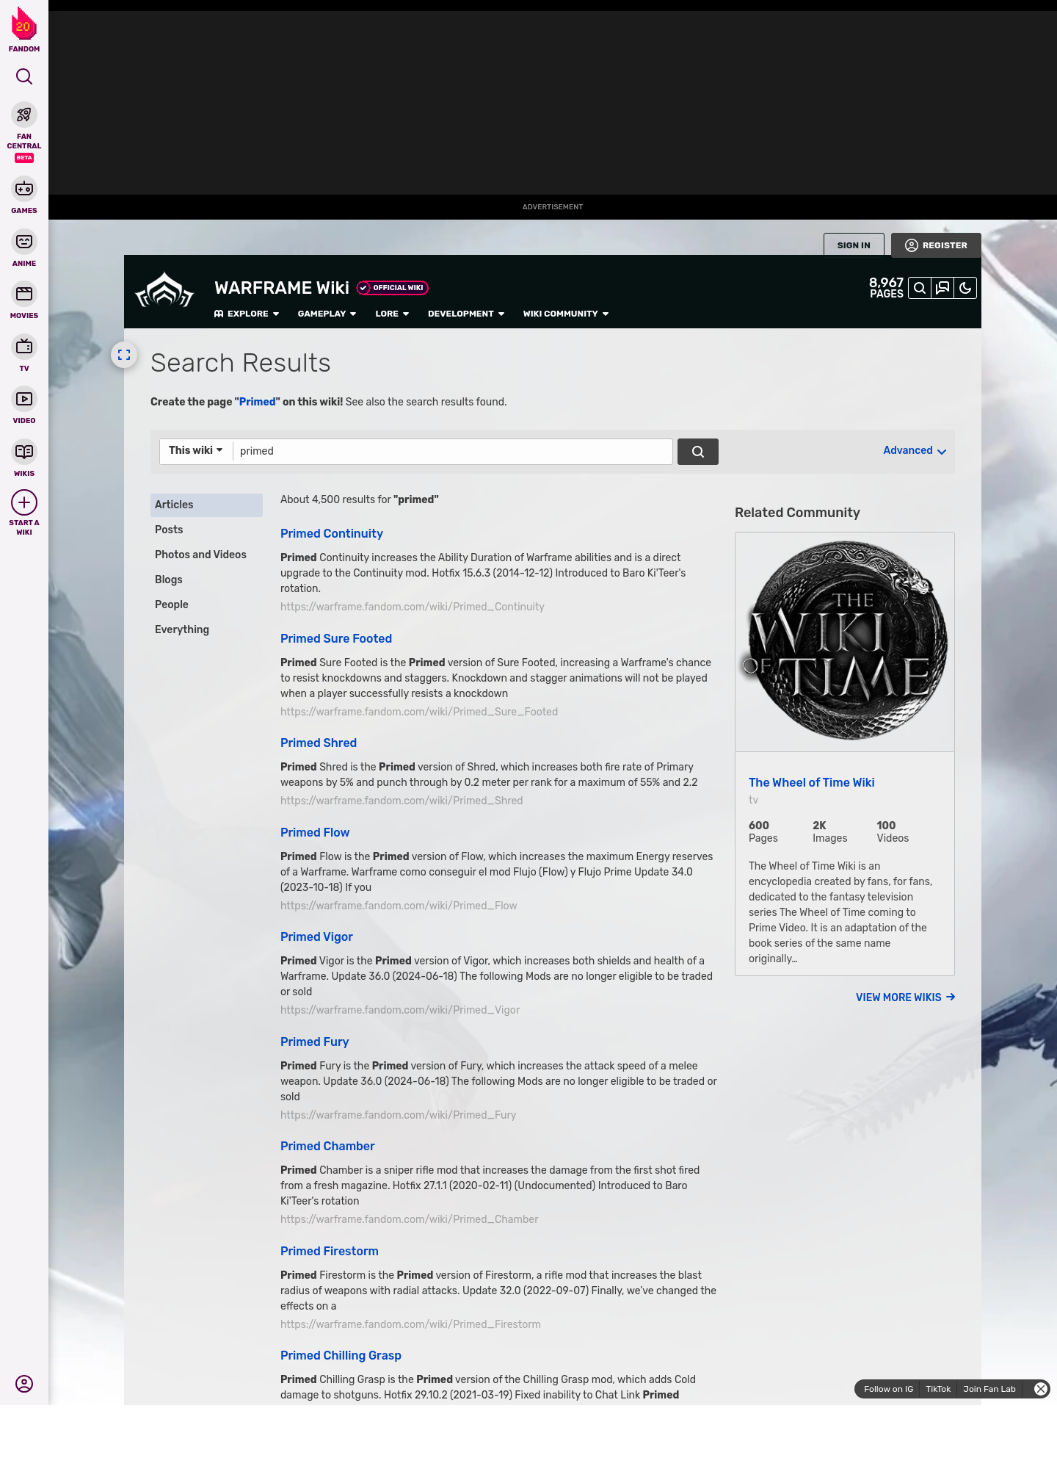Select the People filter tab

pyautogui.click(x=206, y=604)
